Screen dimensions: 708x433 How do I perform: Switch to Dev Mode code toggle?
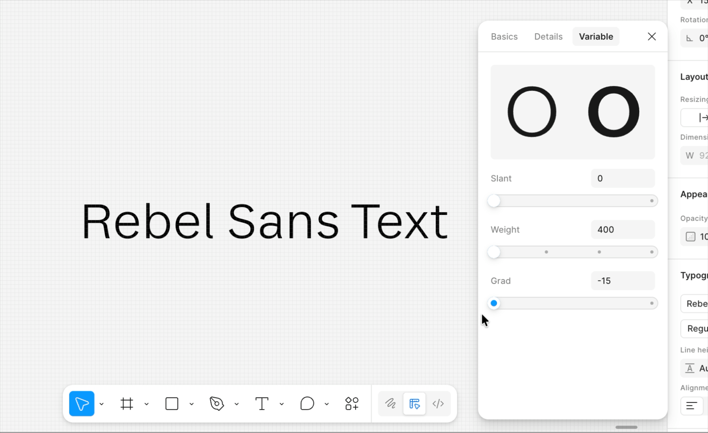(438, 403)
